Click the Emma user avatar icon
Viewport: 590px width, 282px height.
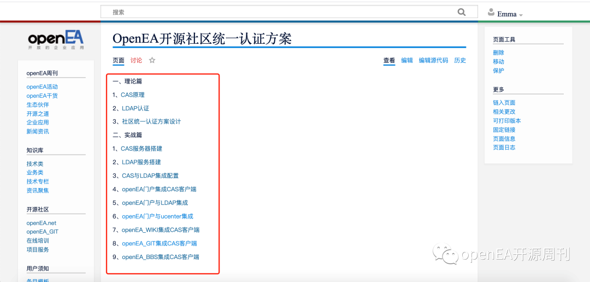pyautogui.click(x=491, y=12)
